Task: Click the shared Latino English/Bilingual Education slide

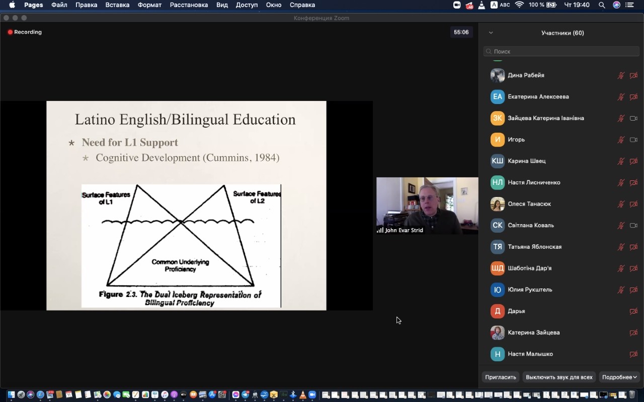Action: coord(186,206)
